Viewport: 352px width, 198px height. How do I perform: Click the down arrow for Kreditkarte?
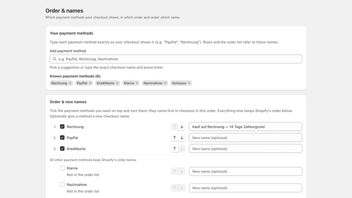(x=182, y=149)
